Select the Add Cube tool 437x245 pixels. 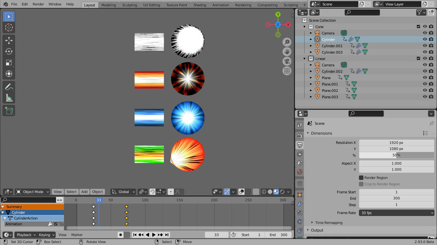click(9, 111)
